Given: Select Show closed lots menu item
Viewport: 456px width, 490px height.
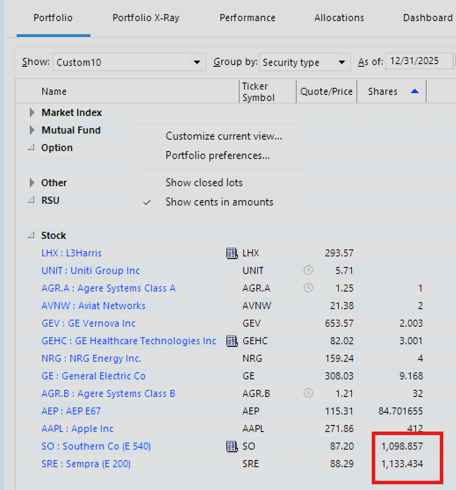Looking at the screenshot, I should (x=204, y=183).
